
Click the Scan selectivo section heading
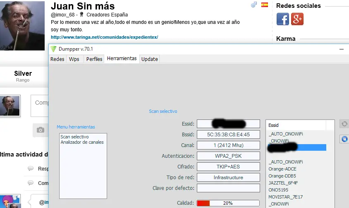163,111
